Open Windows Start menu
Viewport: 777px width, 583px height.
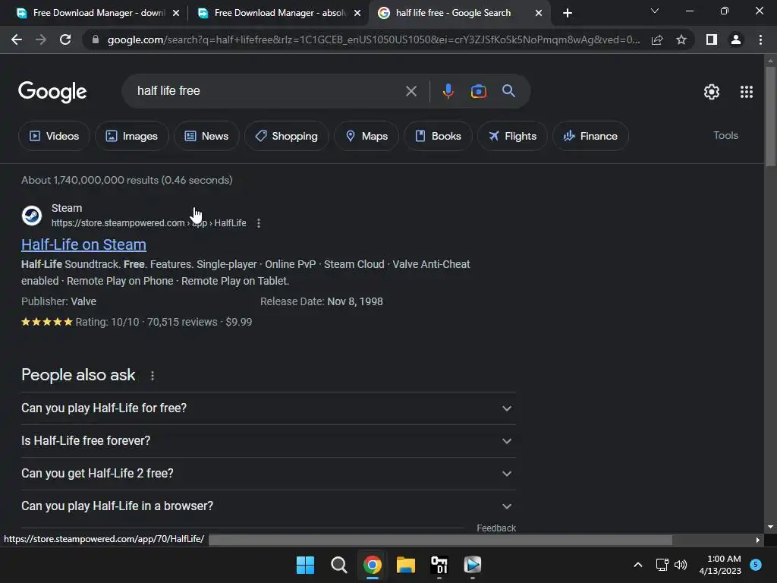pyautogui.click(x=305, y=565)
